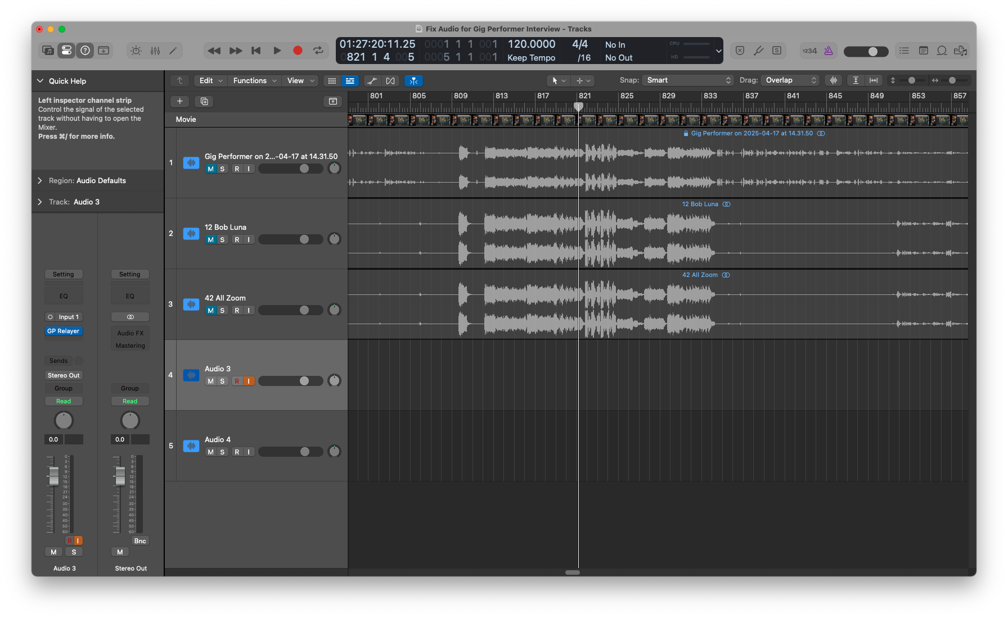
Task: Open the Mixer from the control bar
Action: [x=155, y=51]
